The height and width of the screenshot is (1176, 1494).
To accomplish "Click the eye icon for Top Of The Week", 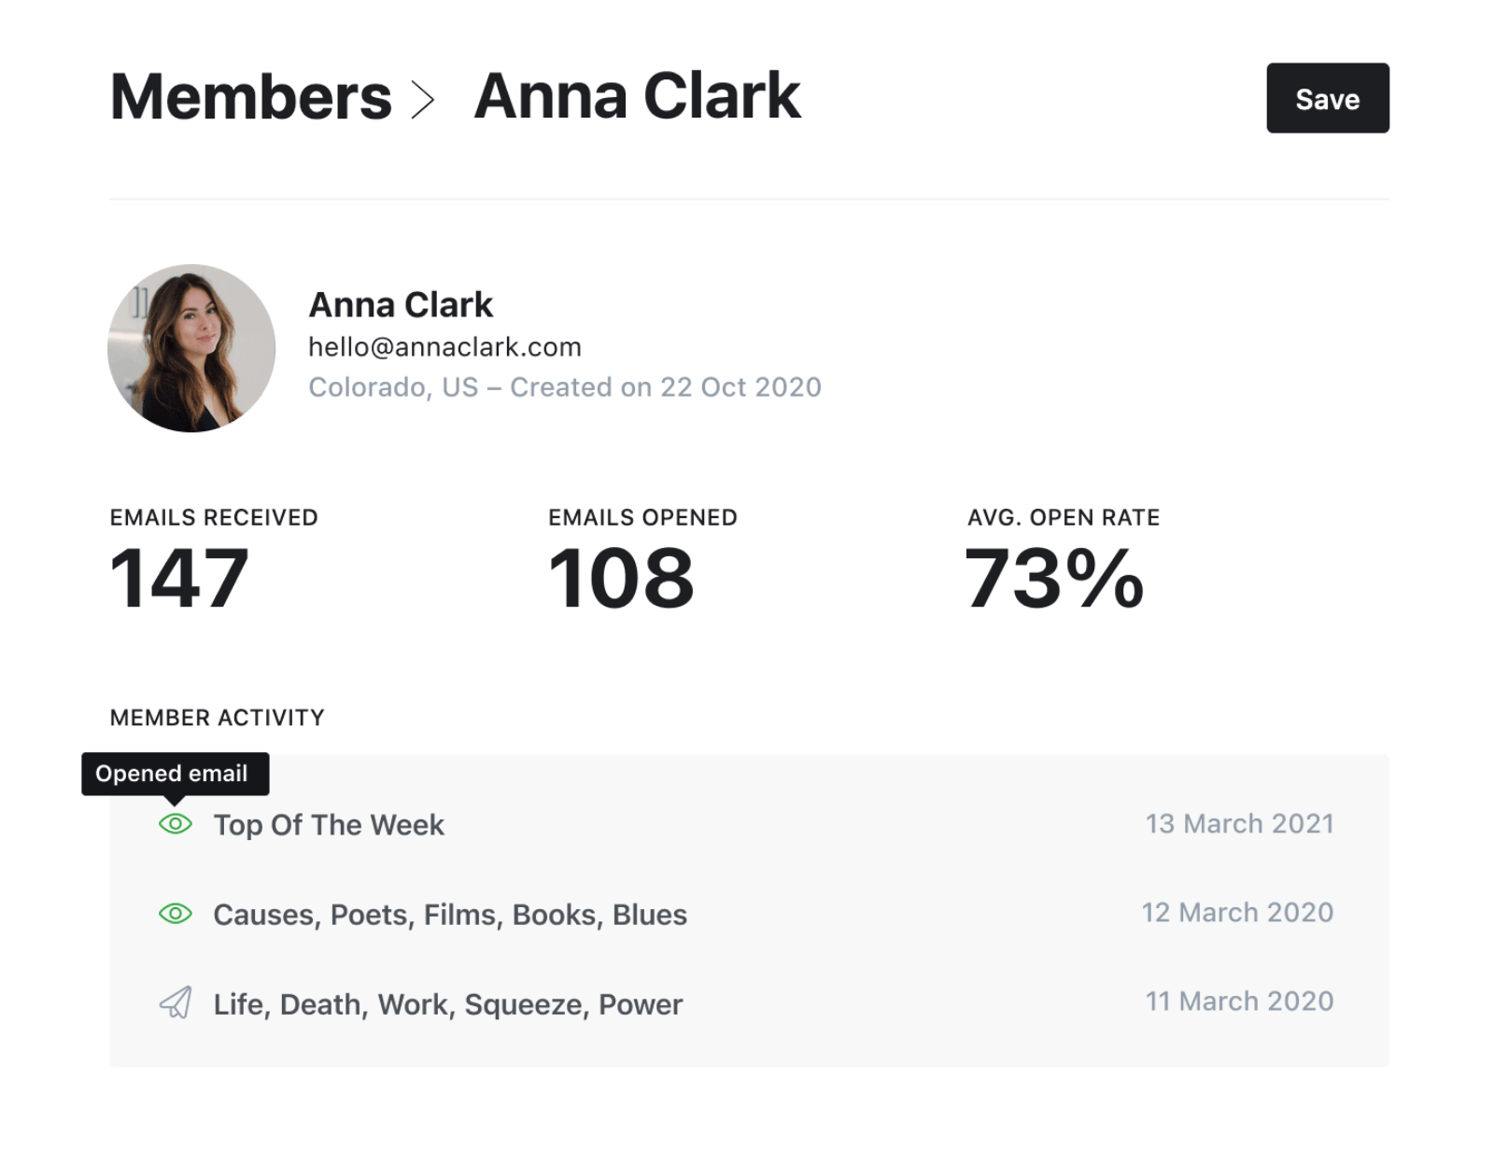I will 175,824.
